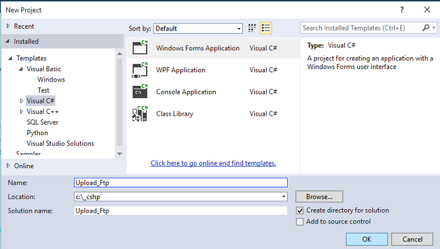Click the Browse... button
The height and width of the screenshot is (249, 440).
click(x=319, y=197)
